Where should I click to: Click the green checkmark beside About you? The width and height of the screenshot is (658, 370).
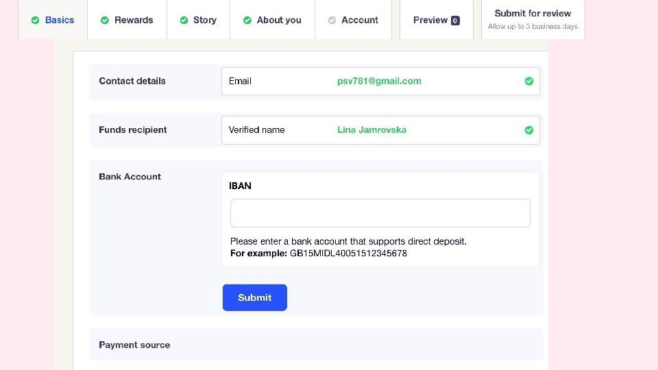[247, 21]
